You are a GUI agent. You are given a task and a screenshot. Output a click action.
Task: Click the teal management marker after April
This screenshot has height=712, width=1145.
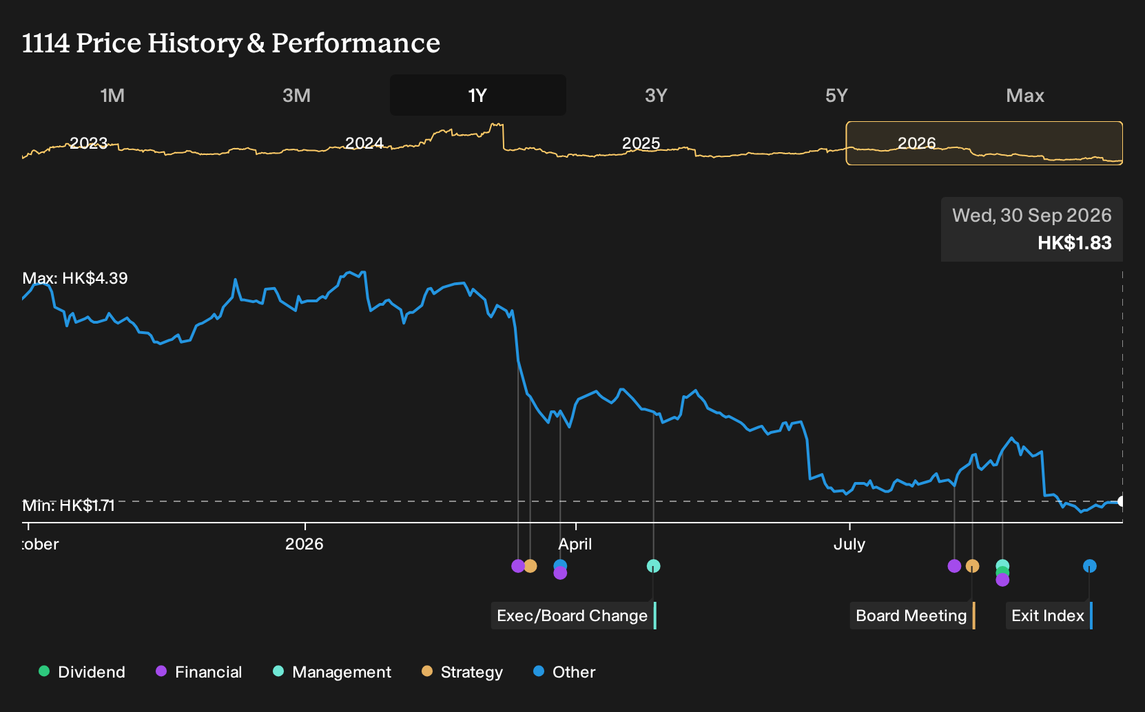(x=653, y=566)
